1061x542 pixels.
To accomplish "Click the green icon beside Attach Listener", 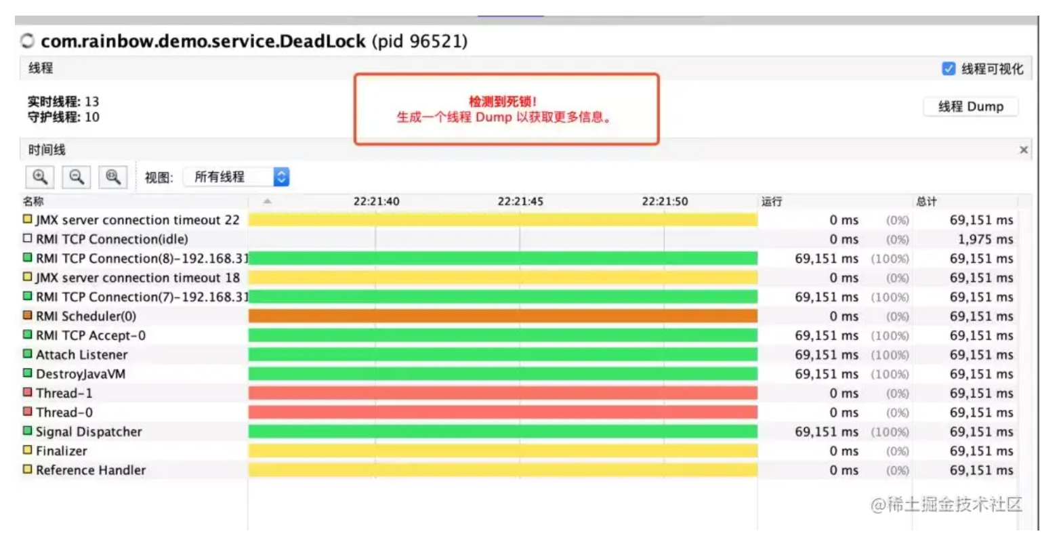I will [x=28, y=354].
